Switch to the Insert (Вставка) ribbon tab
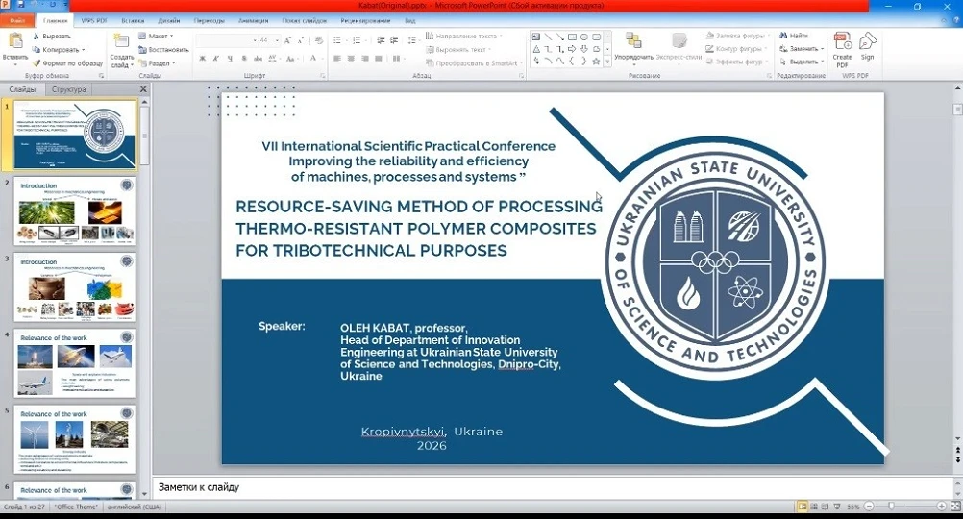This screenshot has width=963, height=519. pos(134,20)
